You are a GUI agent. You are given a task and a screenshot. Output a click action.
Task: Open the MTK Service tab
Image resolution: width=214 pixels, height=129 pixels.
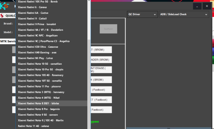tap(8, 41)
